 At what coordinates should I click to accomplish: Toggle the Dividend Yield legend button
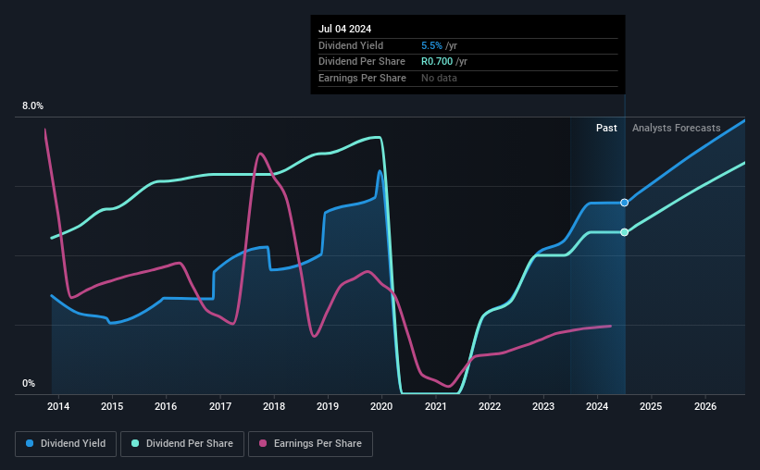66,443
